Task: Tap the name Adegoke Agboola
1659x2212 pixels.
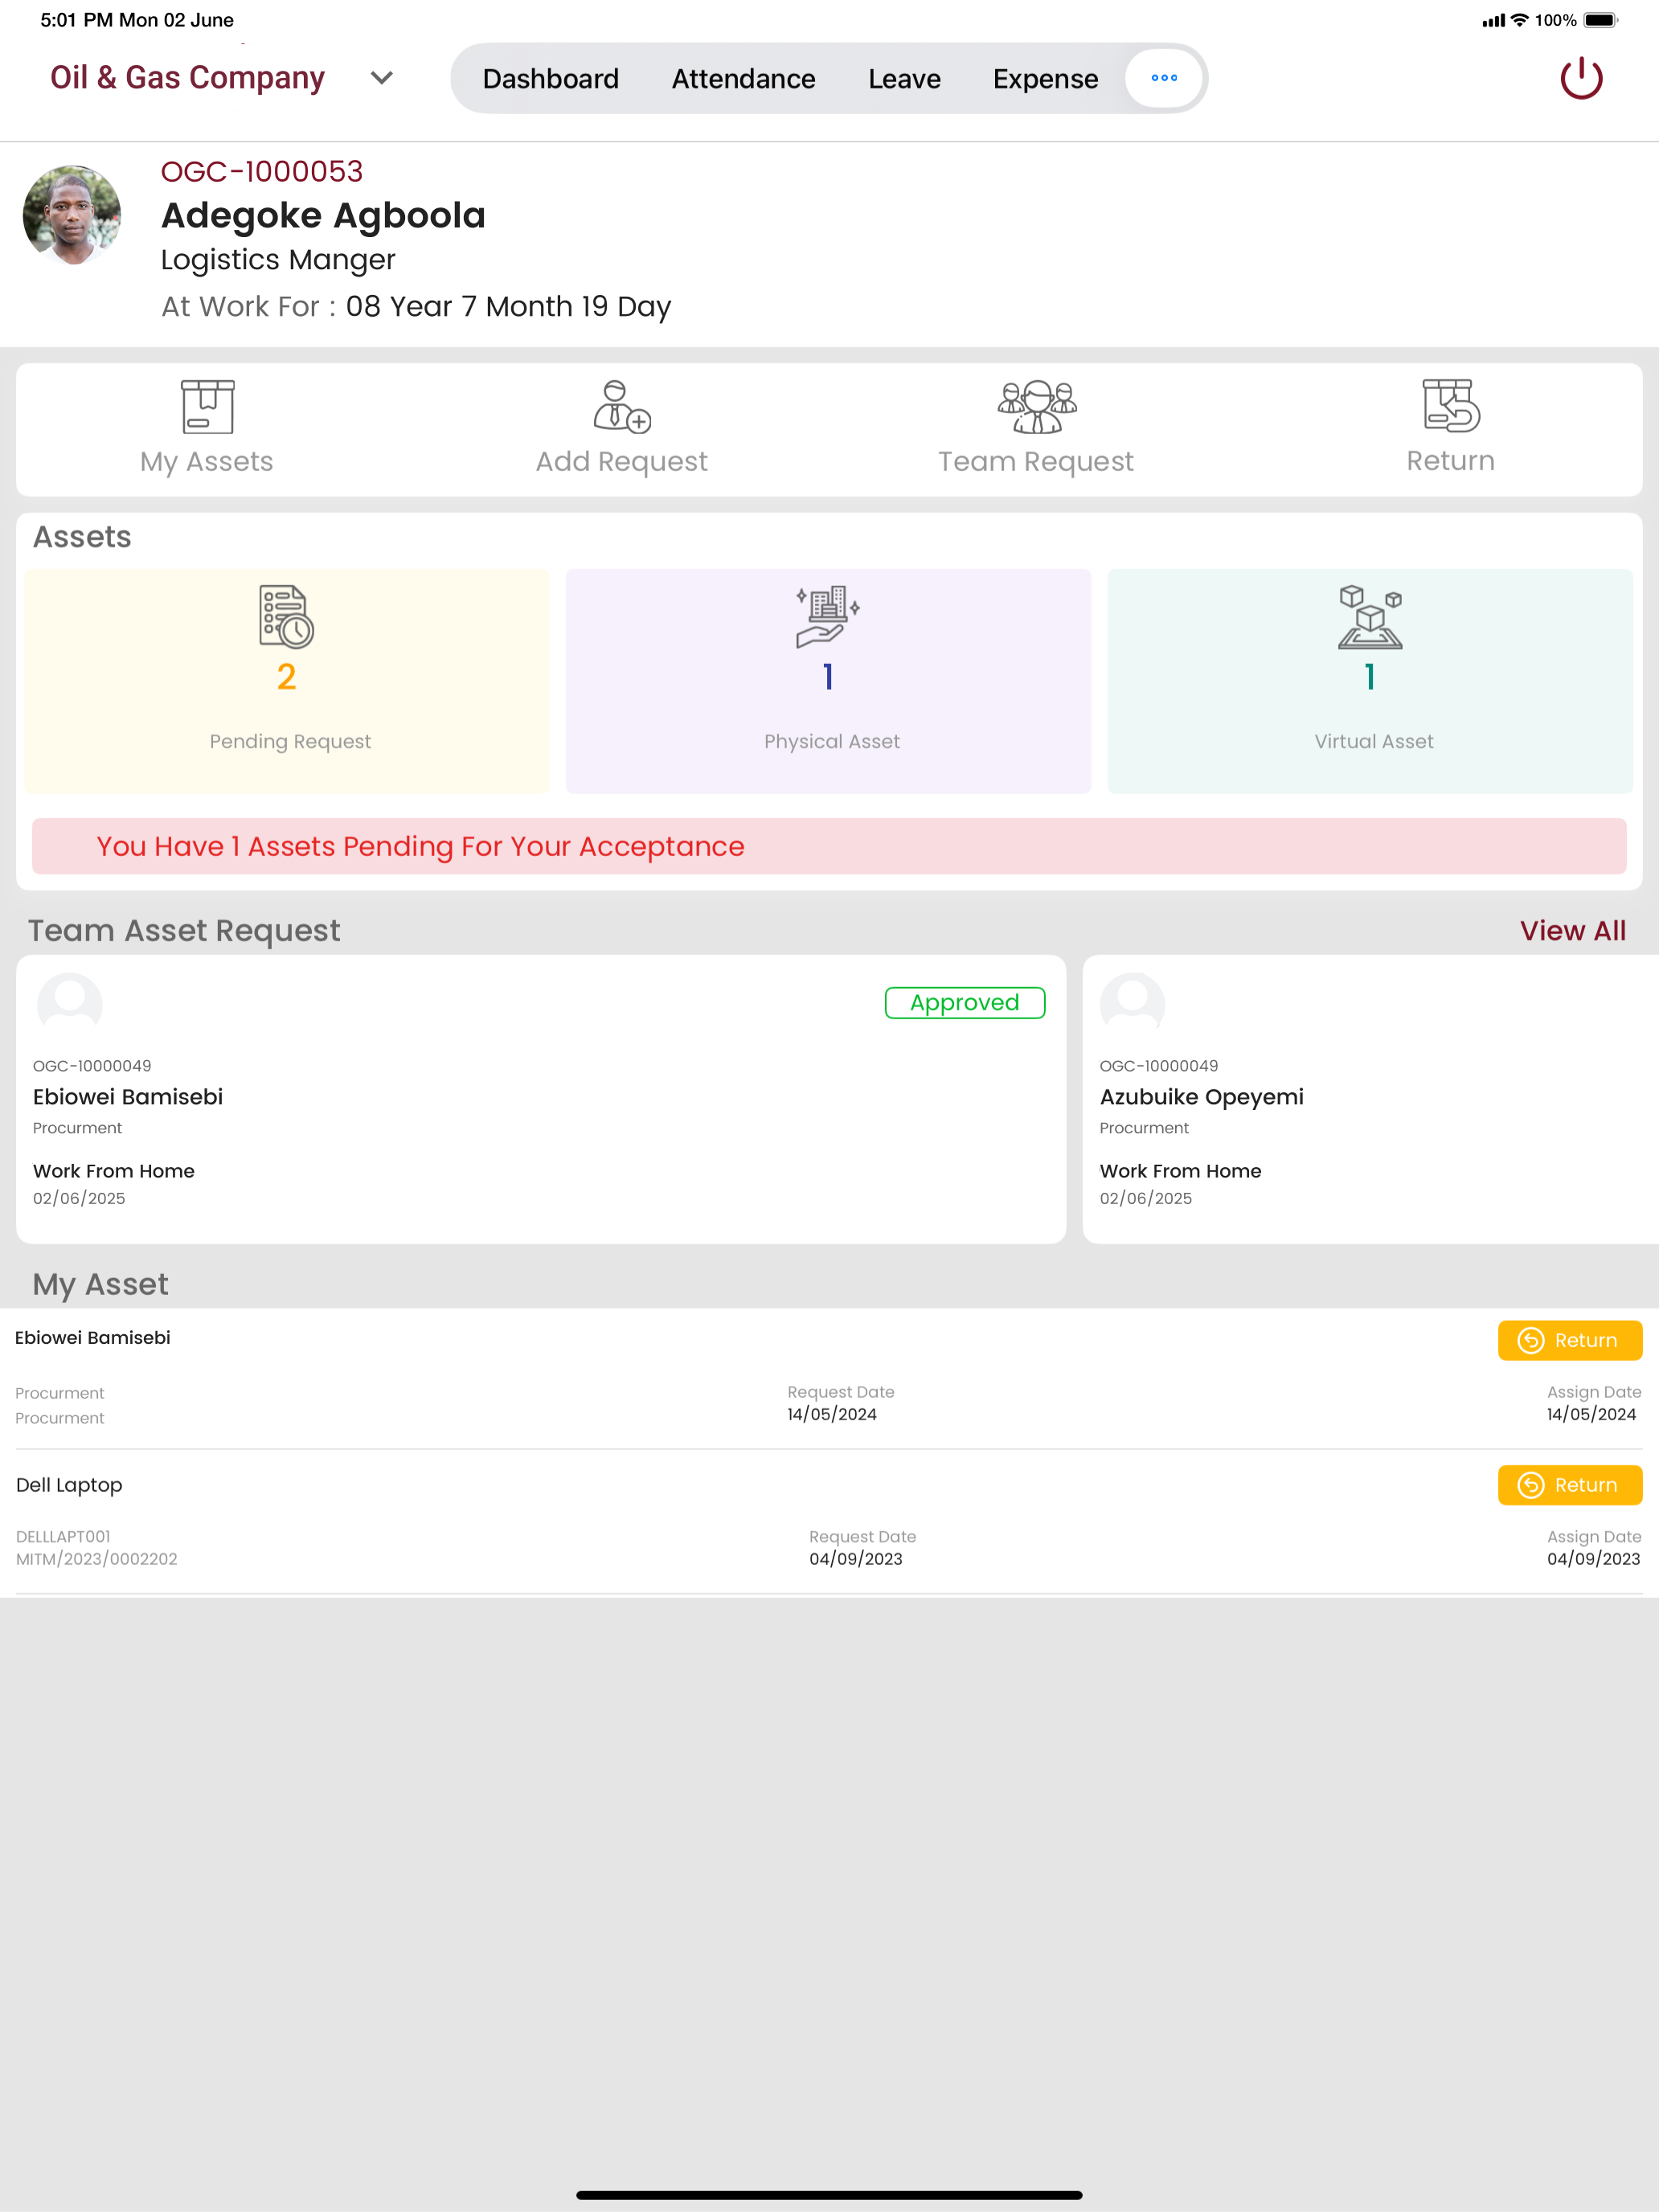Action: (x=323, y=215)
